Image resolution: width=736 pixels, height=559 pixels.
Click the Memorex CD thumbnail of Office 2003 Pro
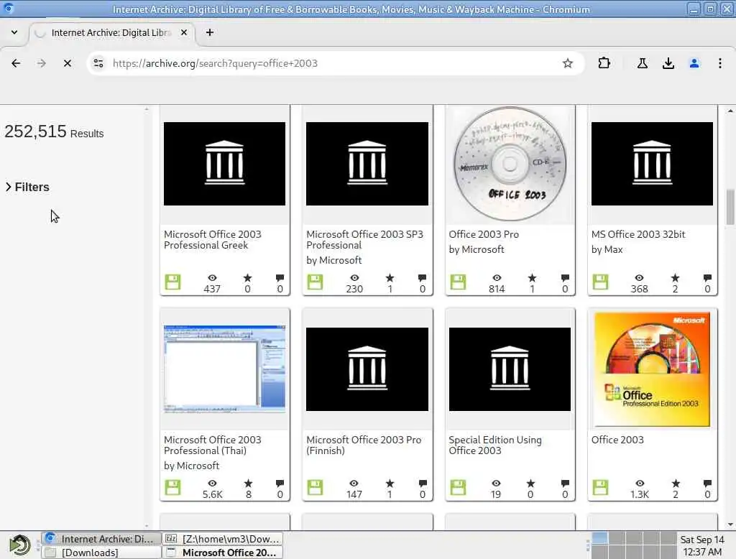tap(510, 164)
